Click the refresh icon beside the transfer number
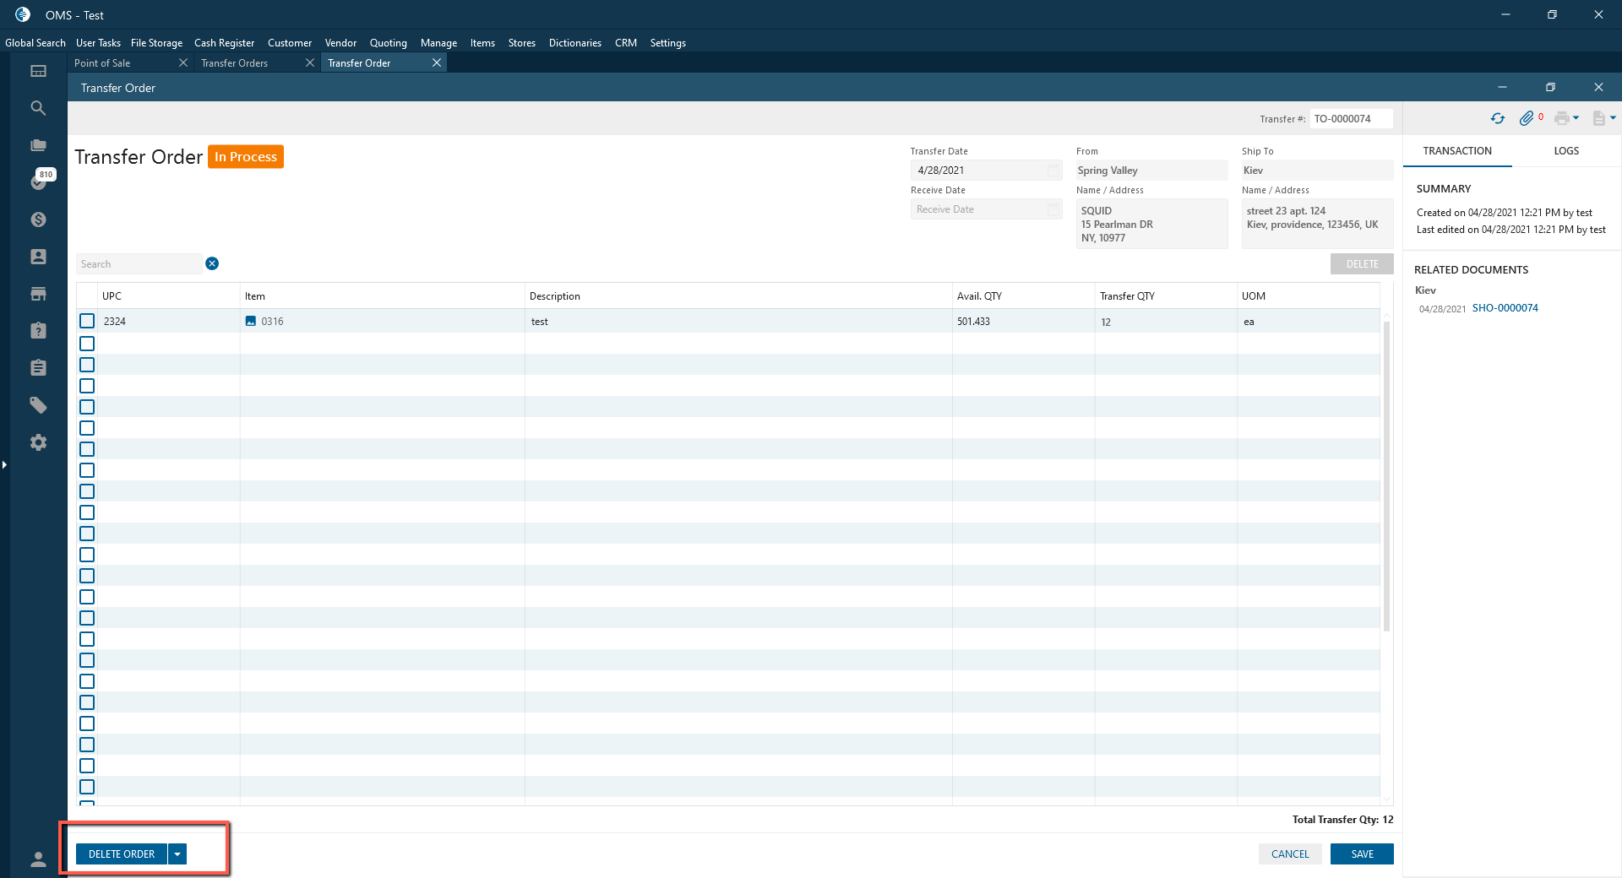 point(1497,119)
